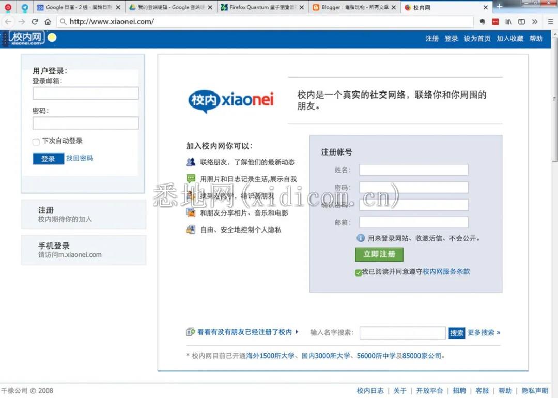Viewport: 558px width, 398px height.
Task: Click the blue 登录 button
Action: tap(48, 159)
